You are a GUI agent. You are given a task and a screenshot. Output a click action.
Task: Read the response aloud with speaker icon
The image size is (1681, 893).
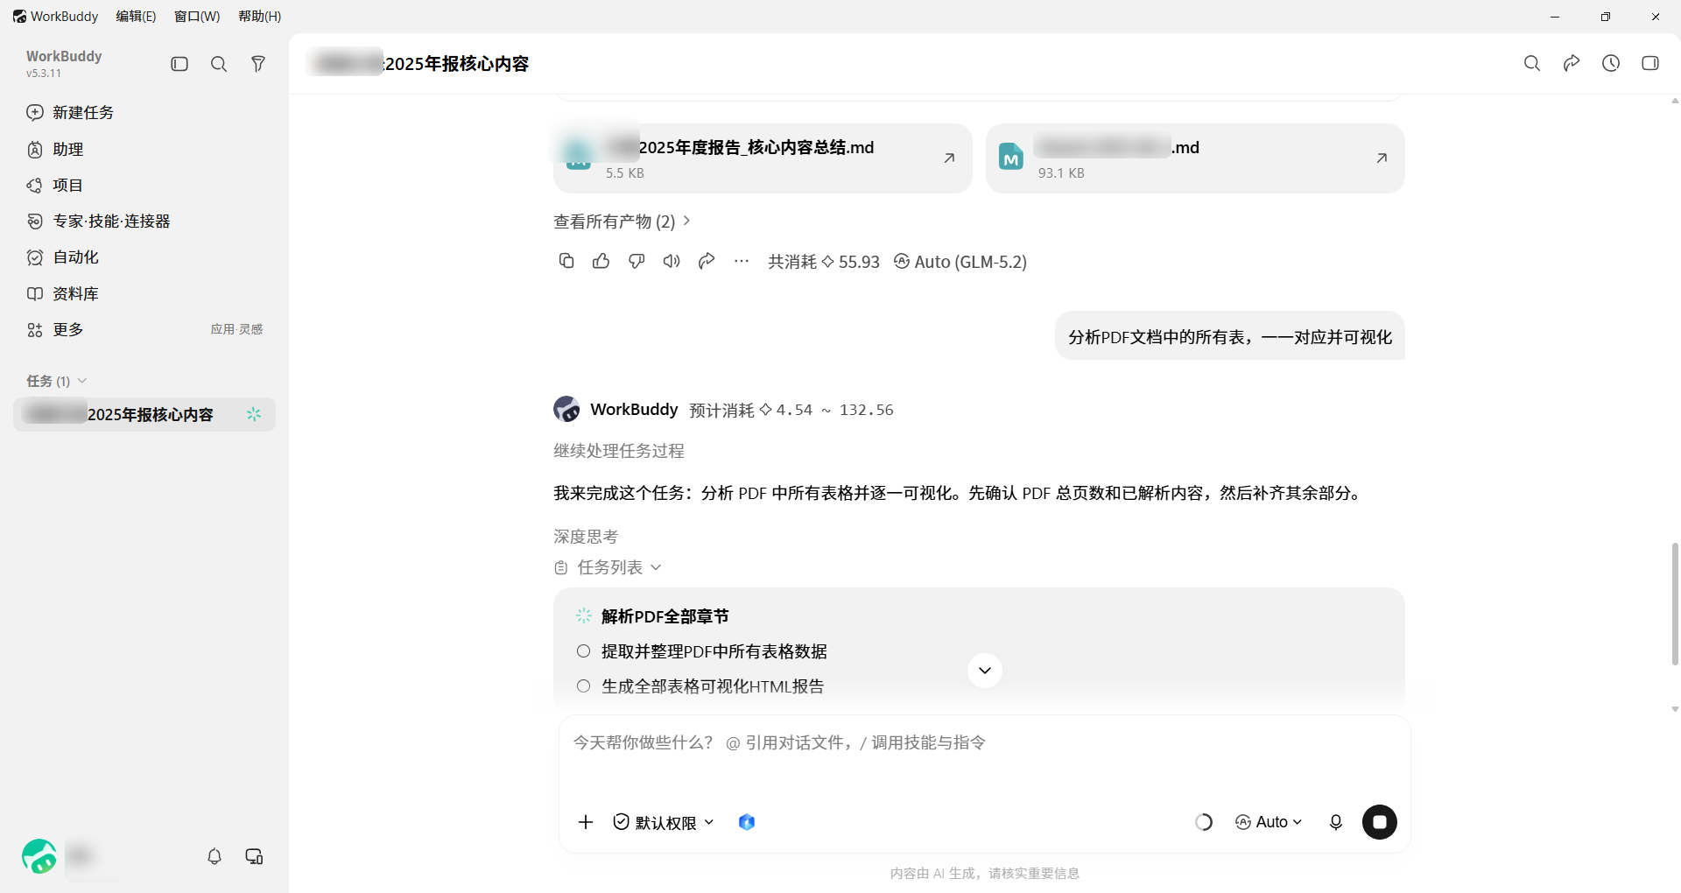pyautogui.click(x=672, y=261)
